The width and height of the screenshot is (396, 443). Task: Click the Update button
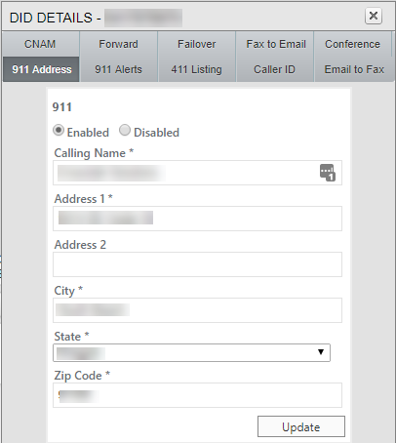pos(301,426)
